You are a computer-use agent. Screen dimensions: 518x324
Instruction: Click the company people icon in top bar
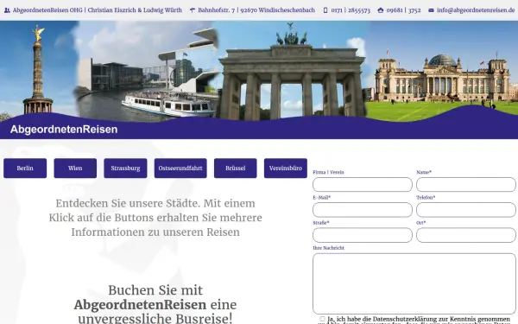point(7,10)
